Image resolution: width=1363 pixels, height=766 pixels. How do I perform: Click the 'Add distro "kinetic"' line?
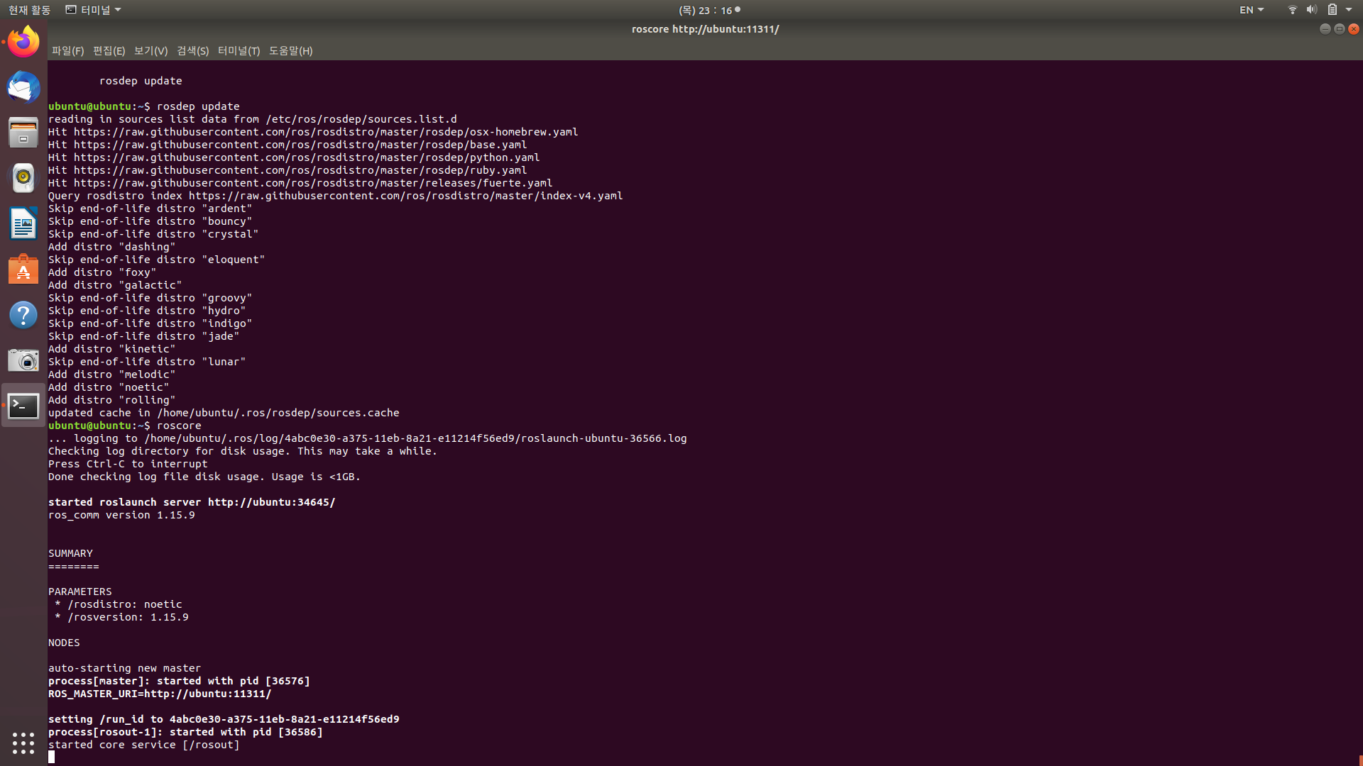click(x=111, y=349)
